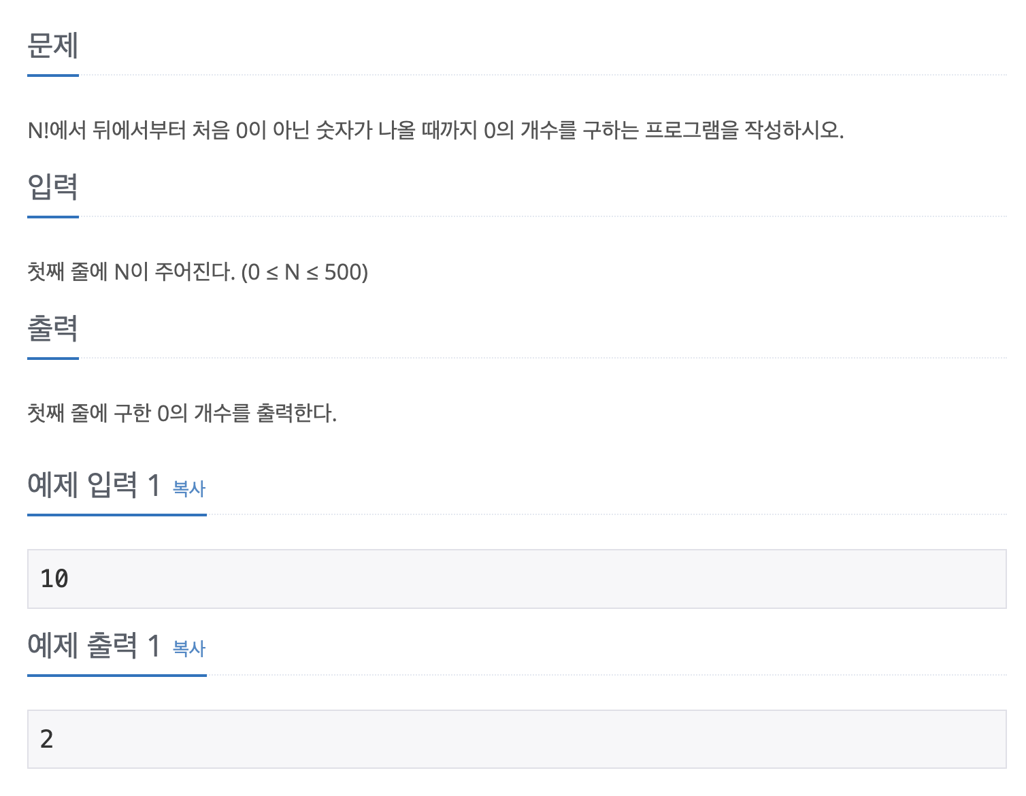Copy sample input via 복사 link
Screen dimensions: 1026x796
coord(189,488)
